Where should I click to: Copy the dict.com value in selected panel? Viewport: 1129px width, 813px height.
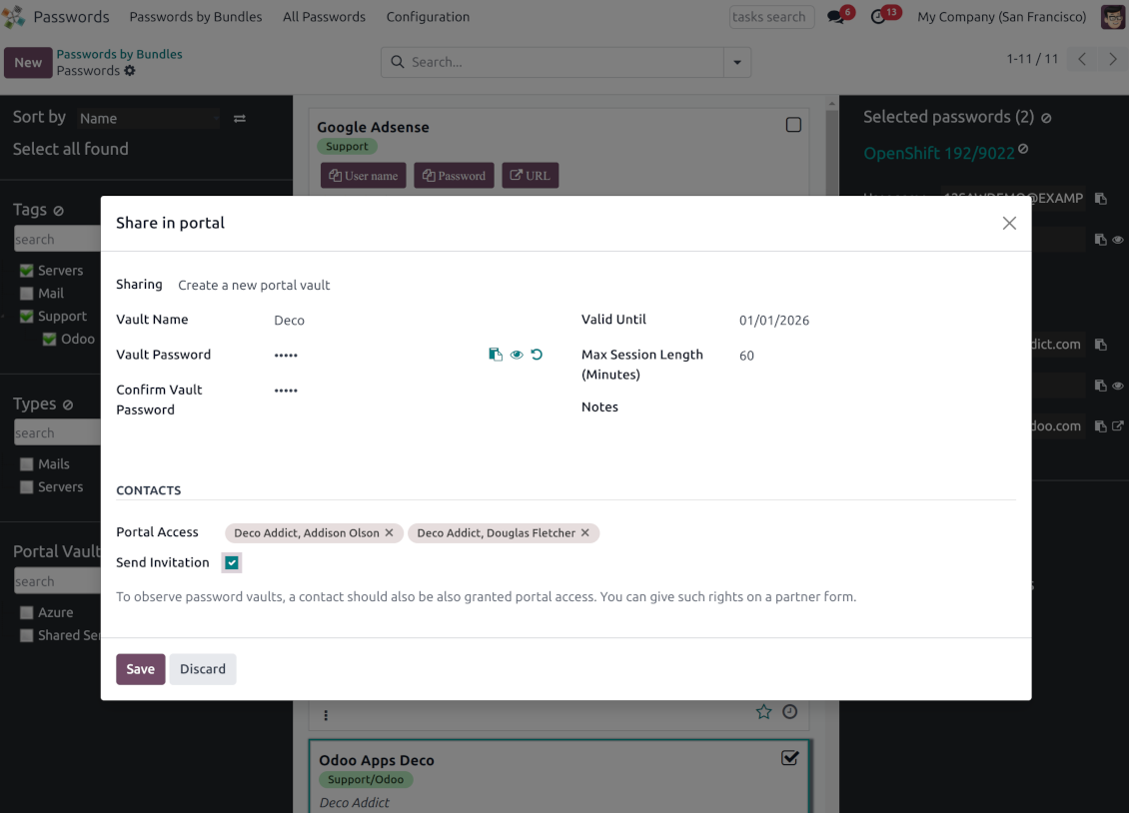1100,345
